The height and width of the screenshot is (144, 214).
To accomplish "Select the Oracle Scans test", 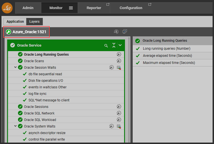I will click(34, 61).
